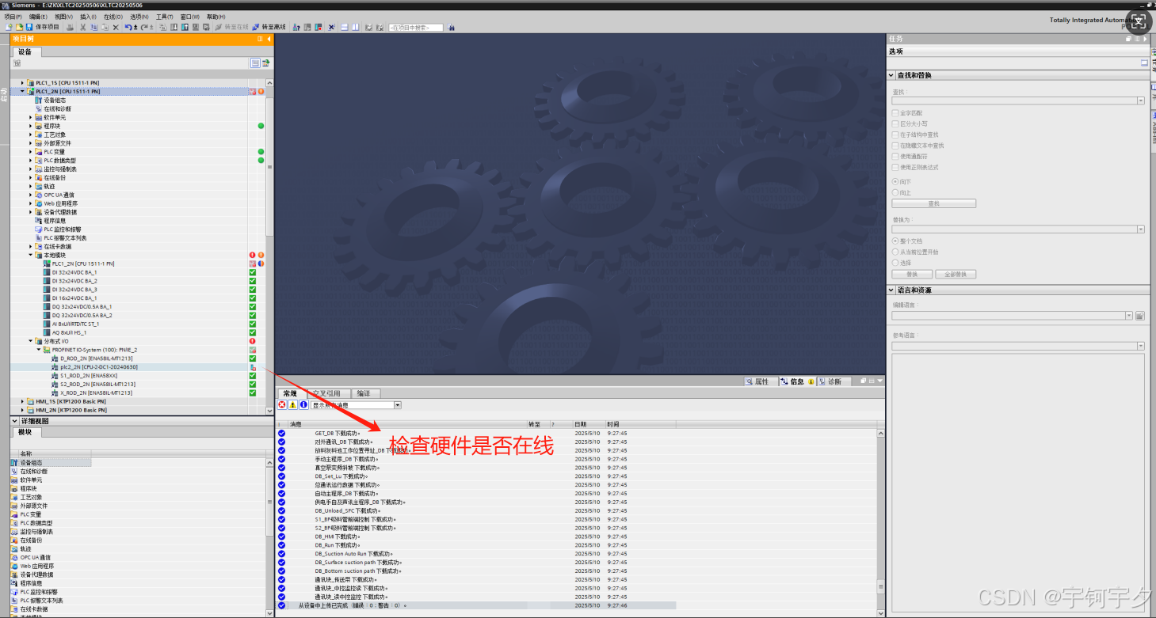Click green check status beside X_ROD_2N

(x=253, y=392)
